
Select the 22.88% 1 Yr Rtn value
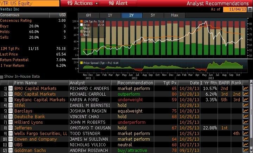pos(210,128)
